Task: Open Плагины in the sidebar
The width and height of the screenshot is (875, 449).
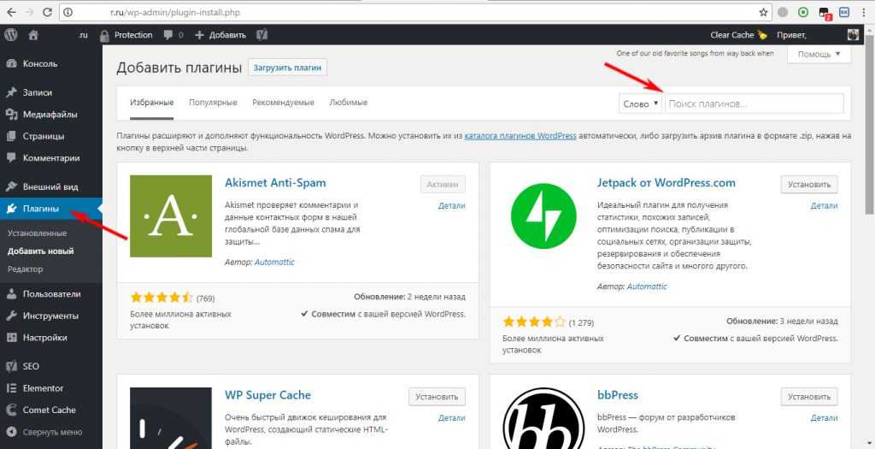Action: click(x=50, y=209)
